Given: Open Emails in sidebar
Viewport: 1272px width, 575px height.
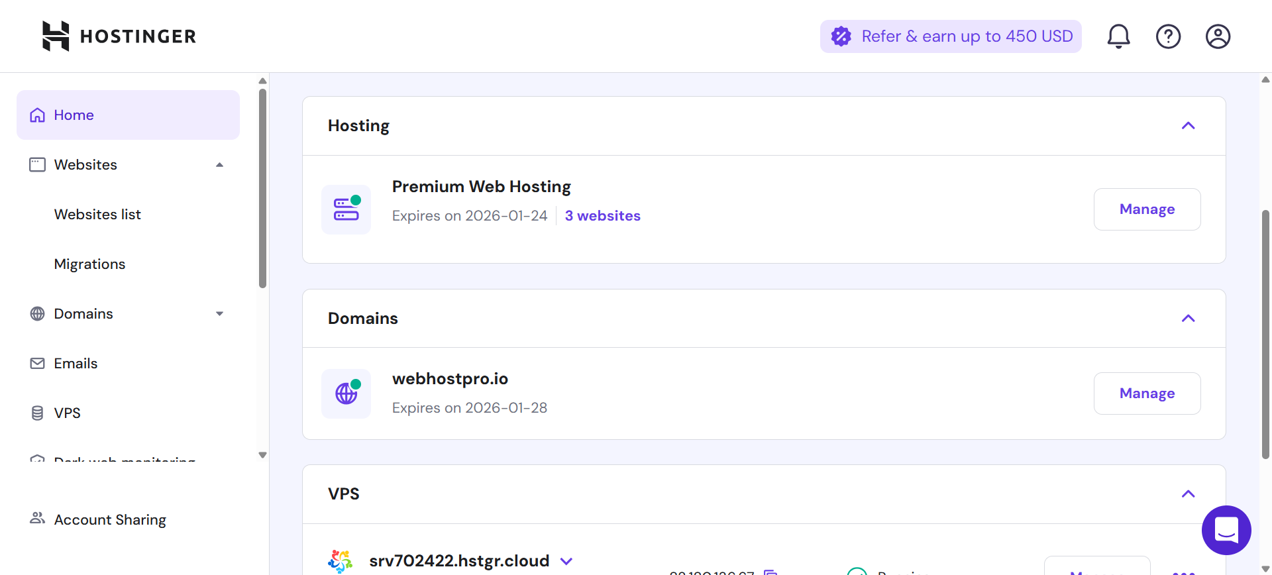Looking at the screenshot, I should 76,364.
